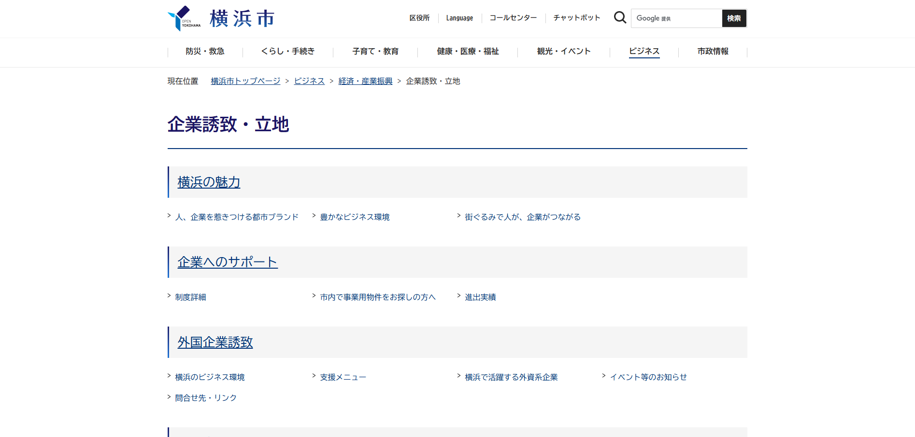915x437 pixels.
Task: Open the 区役所 header link
Action: pos(419,18)
